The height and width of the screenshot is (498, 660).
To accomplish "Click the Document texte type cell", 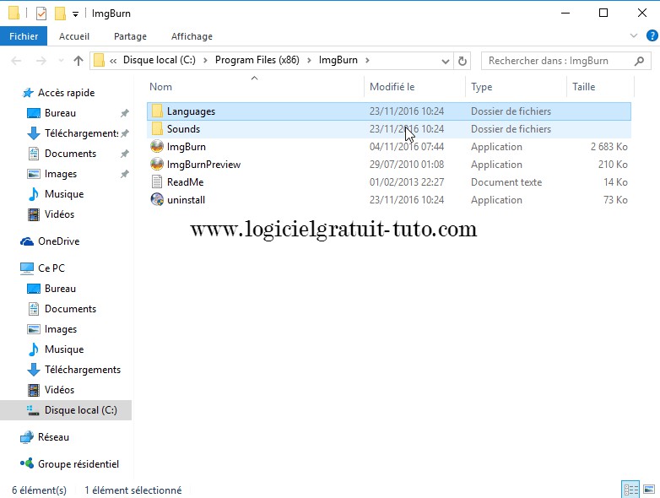I will pos(506,181).
